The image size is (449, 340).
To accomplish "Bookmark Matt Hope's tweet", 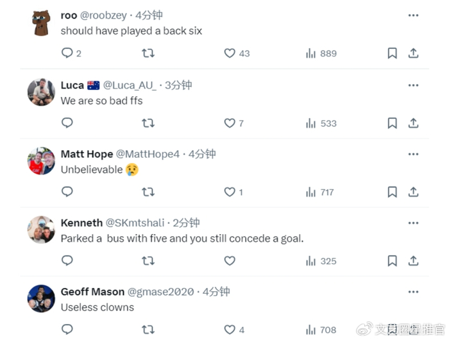I will (x=393, y=192).
